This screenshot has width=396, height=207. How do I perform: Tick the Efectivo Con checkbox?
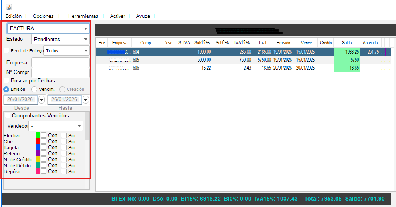click(44, 135)
